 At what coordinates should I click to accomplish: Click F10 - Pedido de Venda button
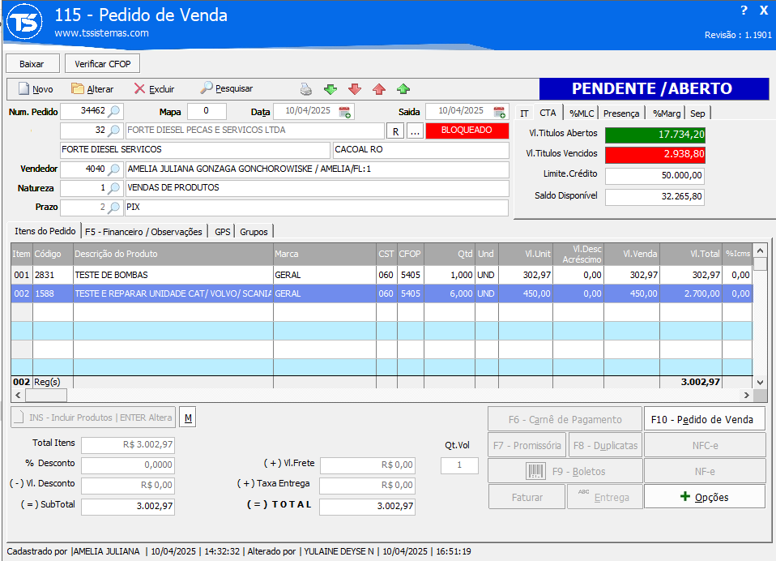(x=704, y=419)
